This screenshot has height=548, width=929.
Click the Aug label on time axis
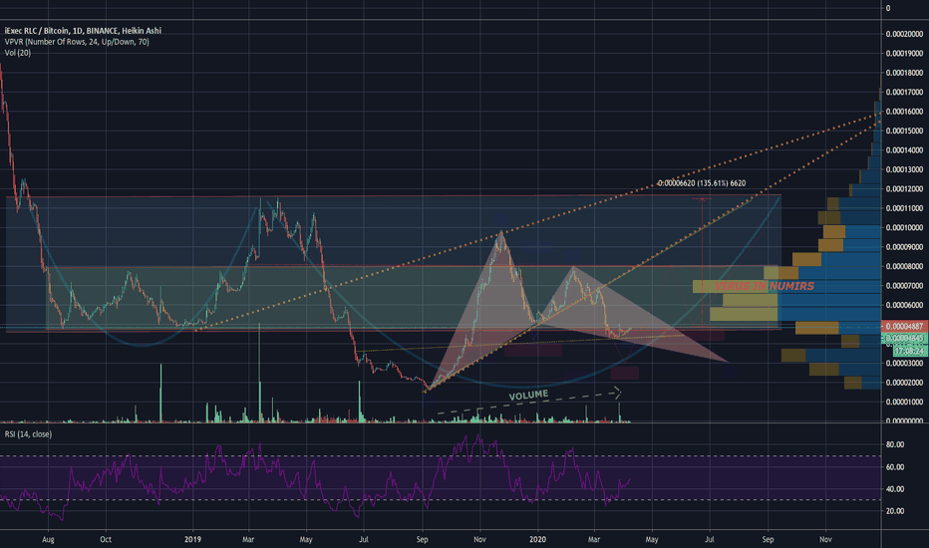[49, 540]
